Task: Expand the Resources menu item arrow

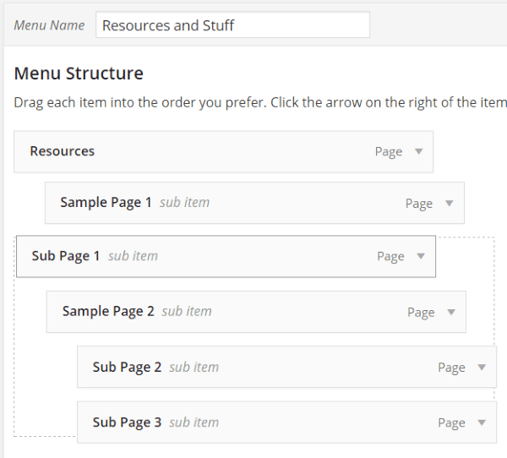Action: (419, 151)
